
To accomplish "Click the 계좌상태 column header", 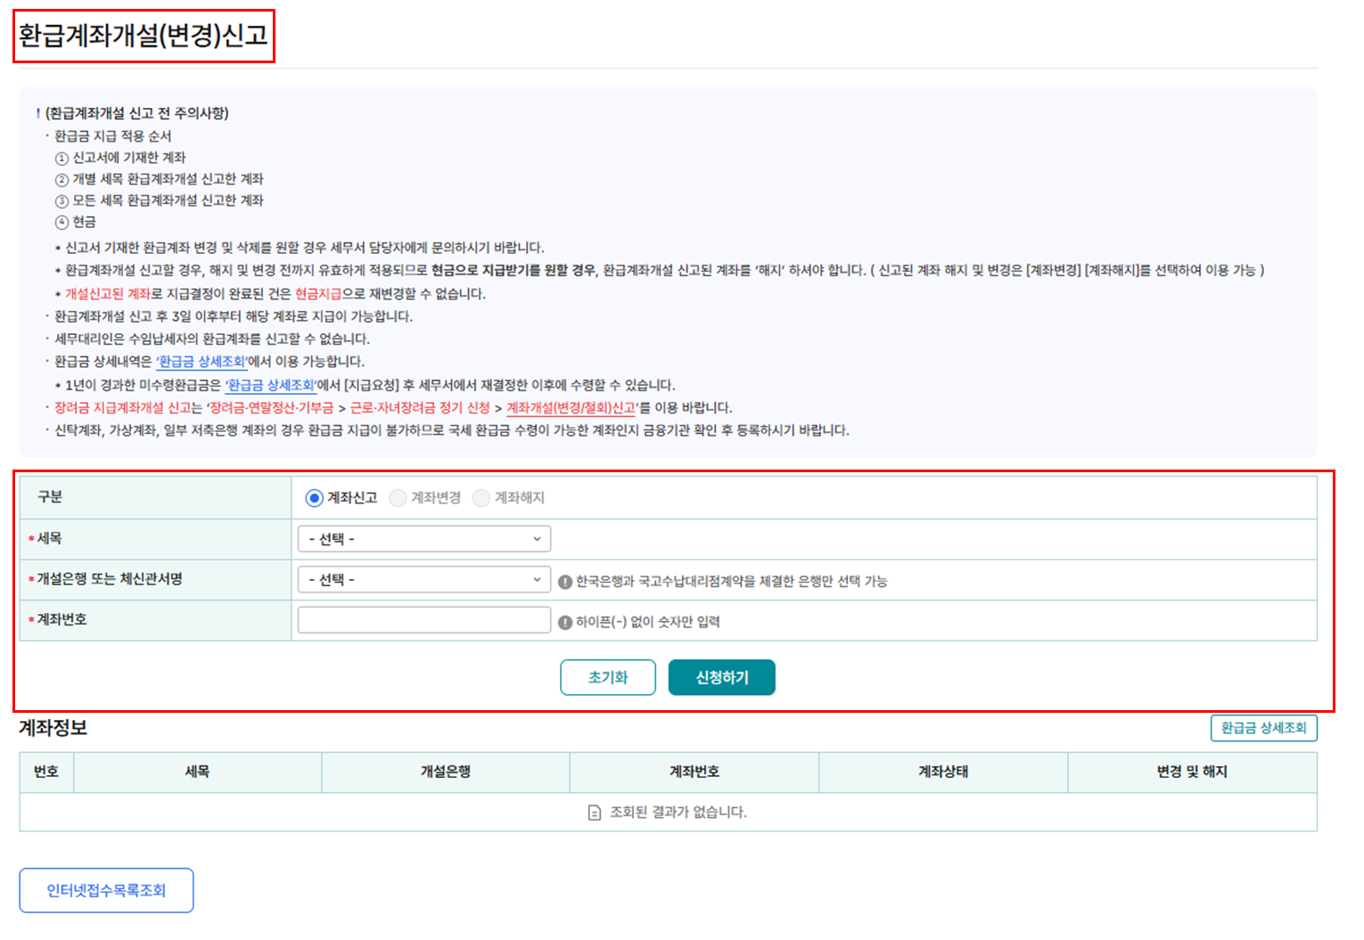I will coord(943,772).
